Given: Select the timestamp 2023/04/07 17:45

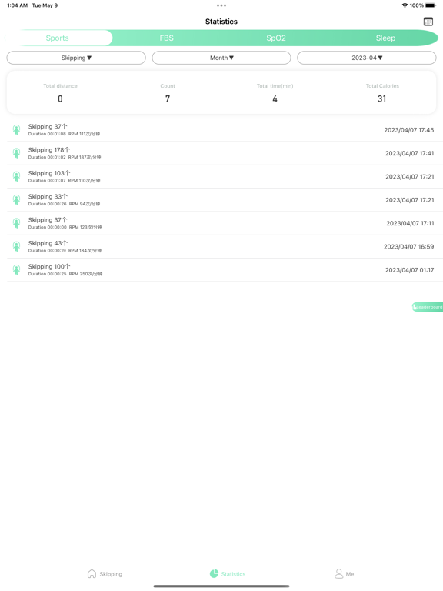Looking at the screenshot, I should coord(408,130).
